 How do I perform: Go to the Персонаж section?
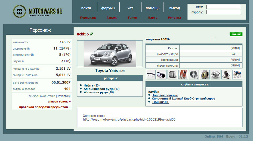point(88,18)
